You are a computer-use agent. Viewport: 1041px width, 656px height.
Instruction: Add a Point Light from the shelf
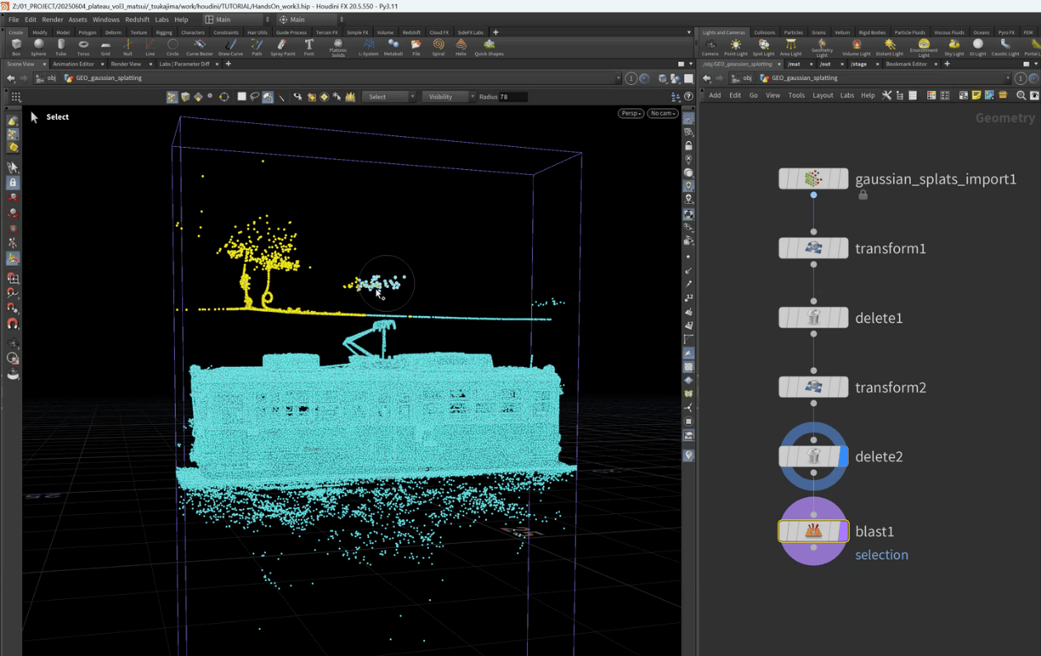pos(735,46)
